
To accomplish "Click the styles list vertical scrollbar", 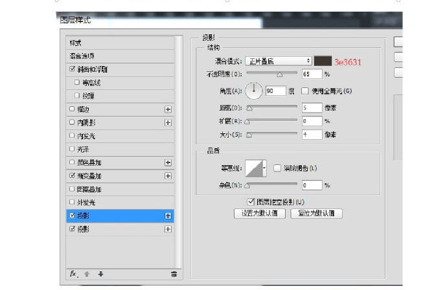I will pyautogui.click(x=178, y=152).
